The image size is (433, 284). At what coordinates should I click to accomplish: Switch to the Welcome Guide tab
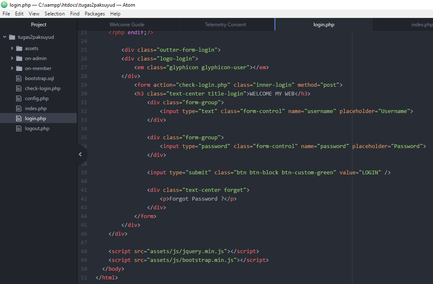[x=127, y=25]
